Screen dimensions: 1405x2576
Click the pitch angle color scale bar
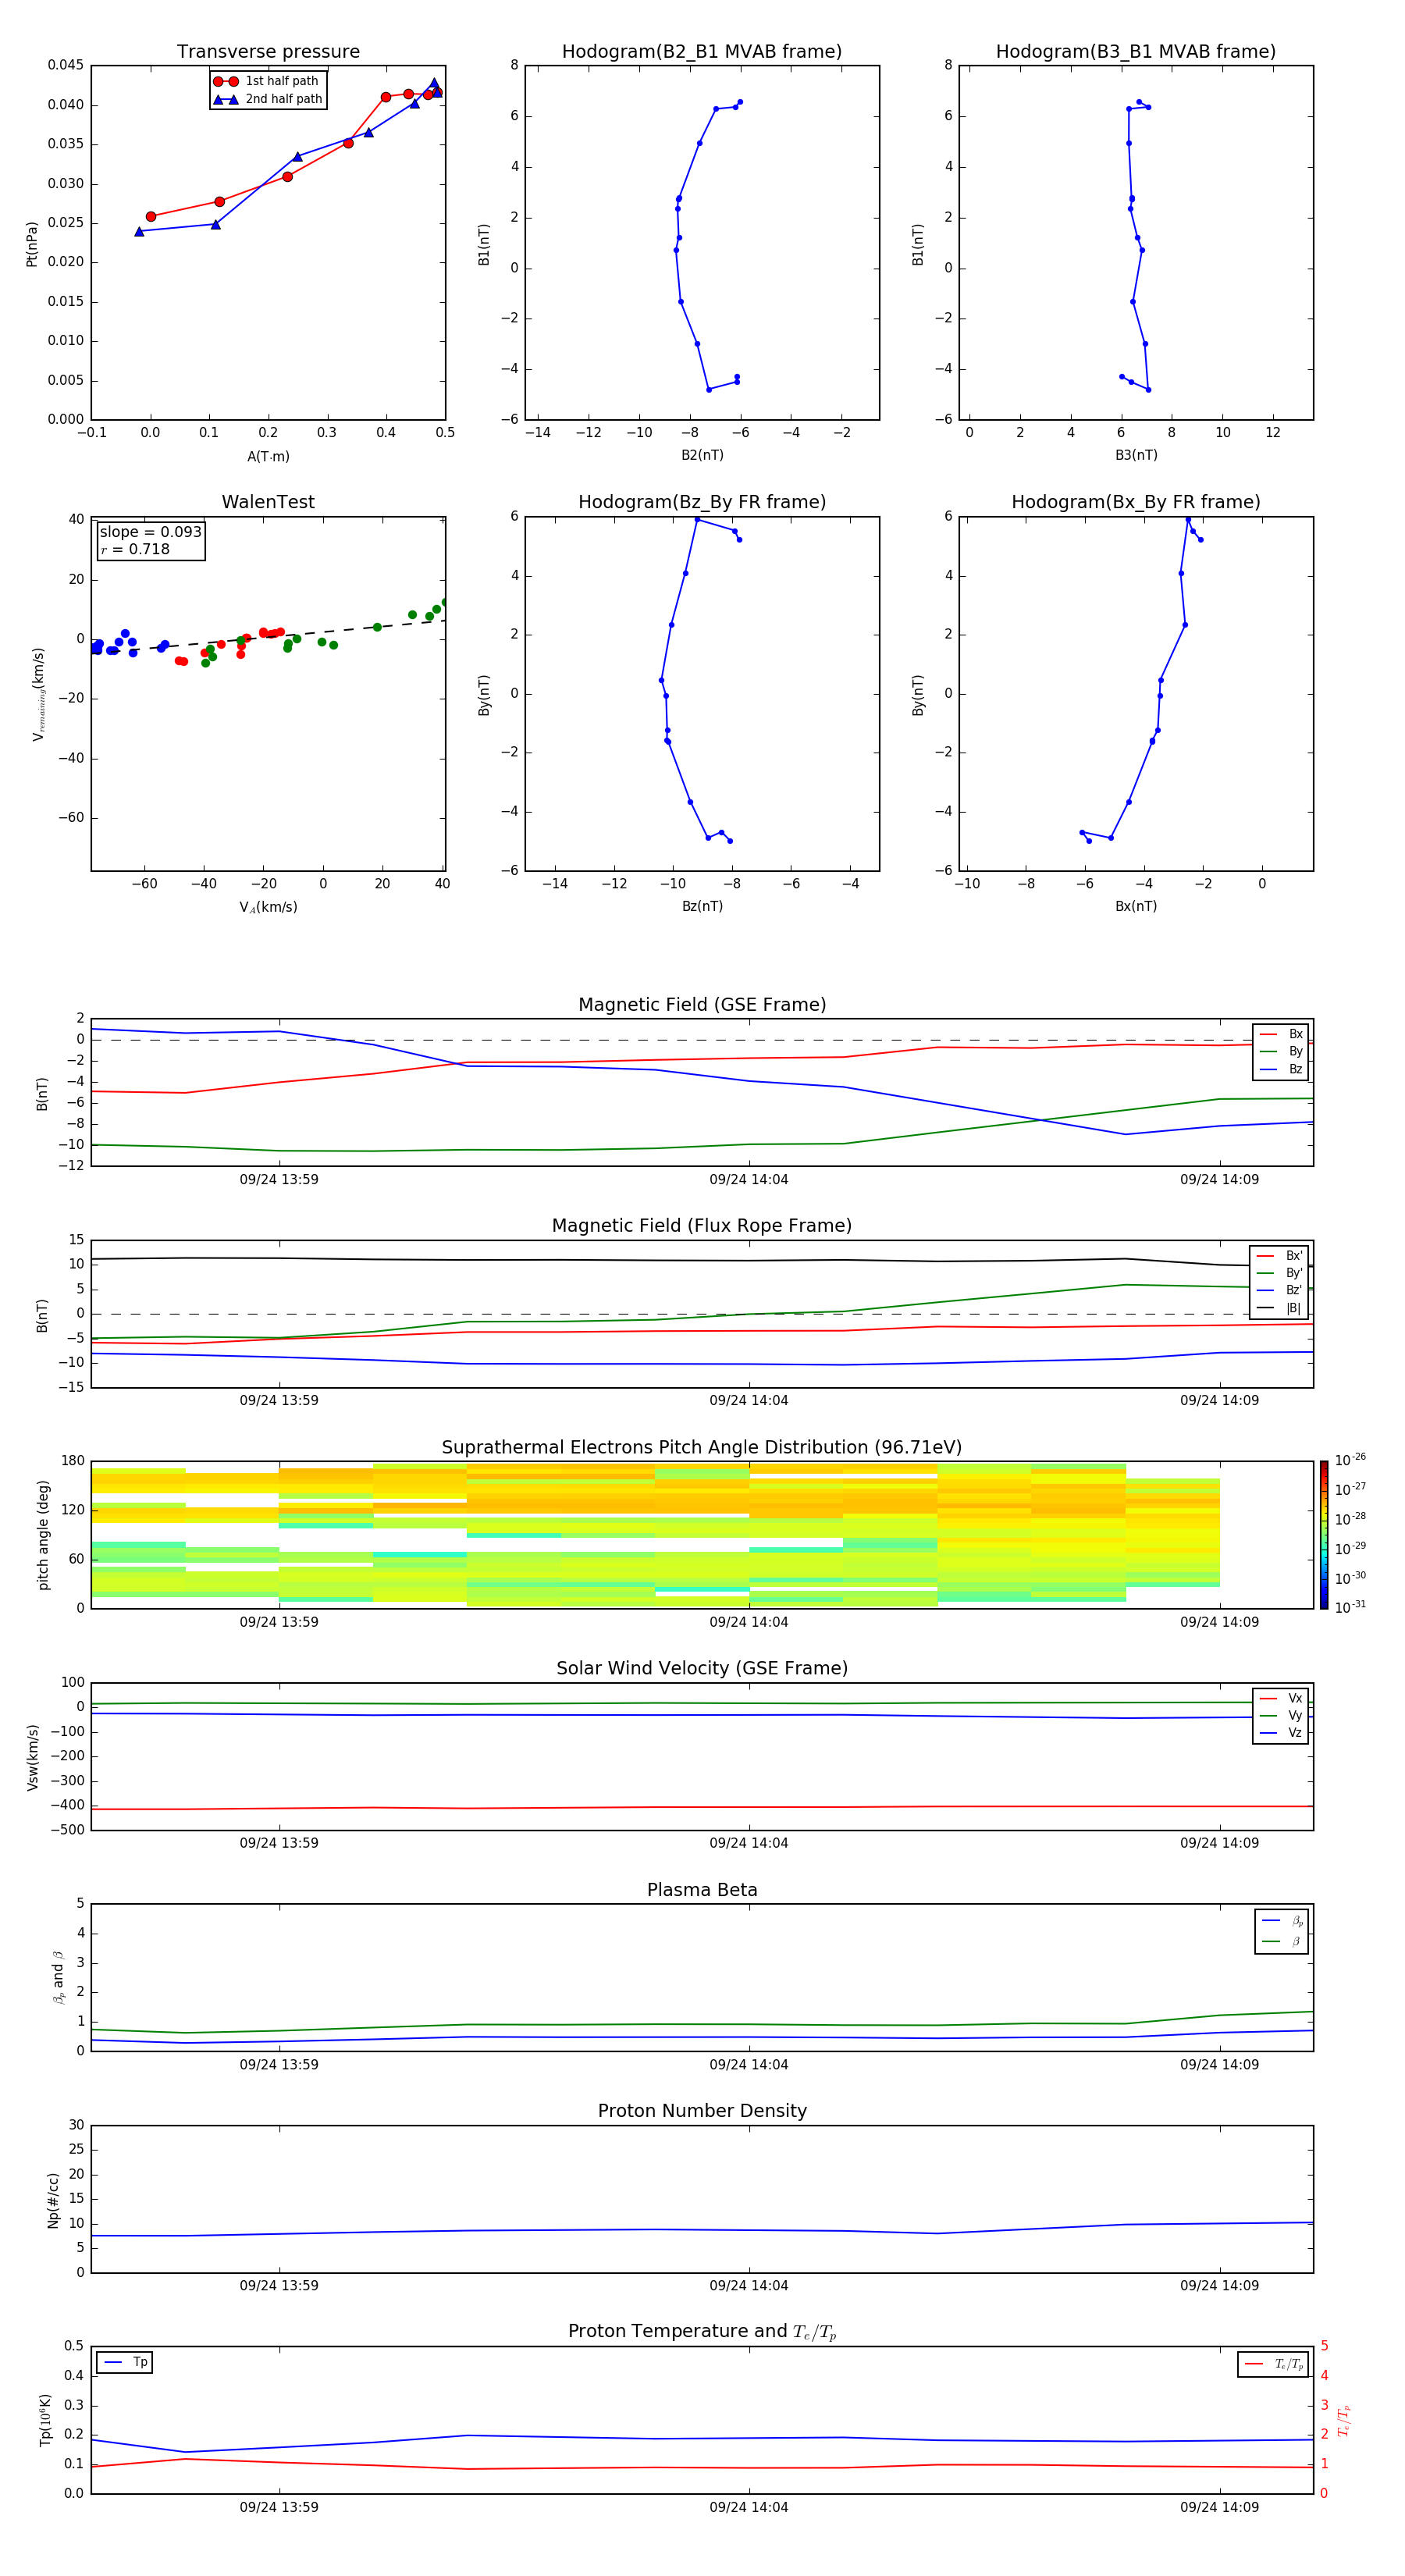(x=1324, y=1535)
